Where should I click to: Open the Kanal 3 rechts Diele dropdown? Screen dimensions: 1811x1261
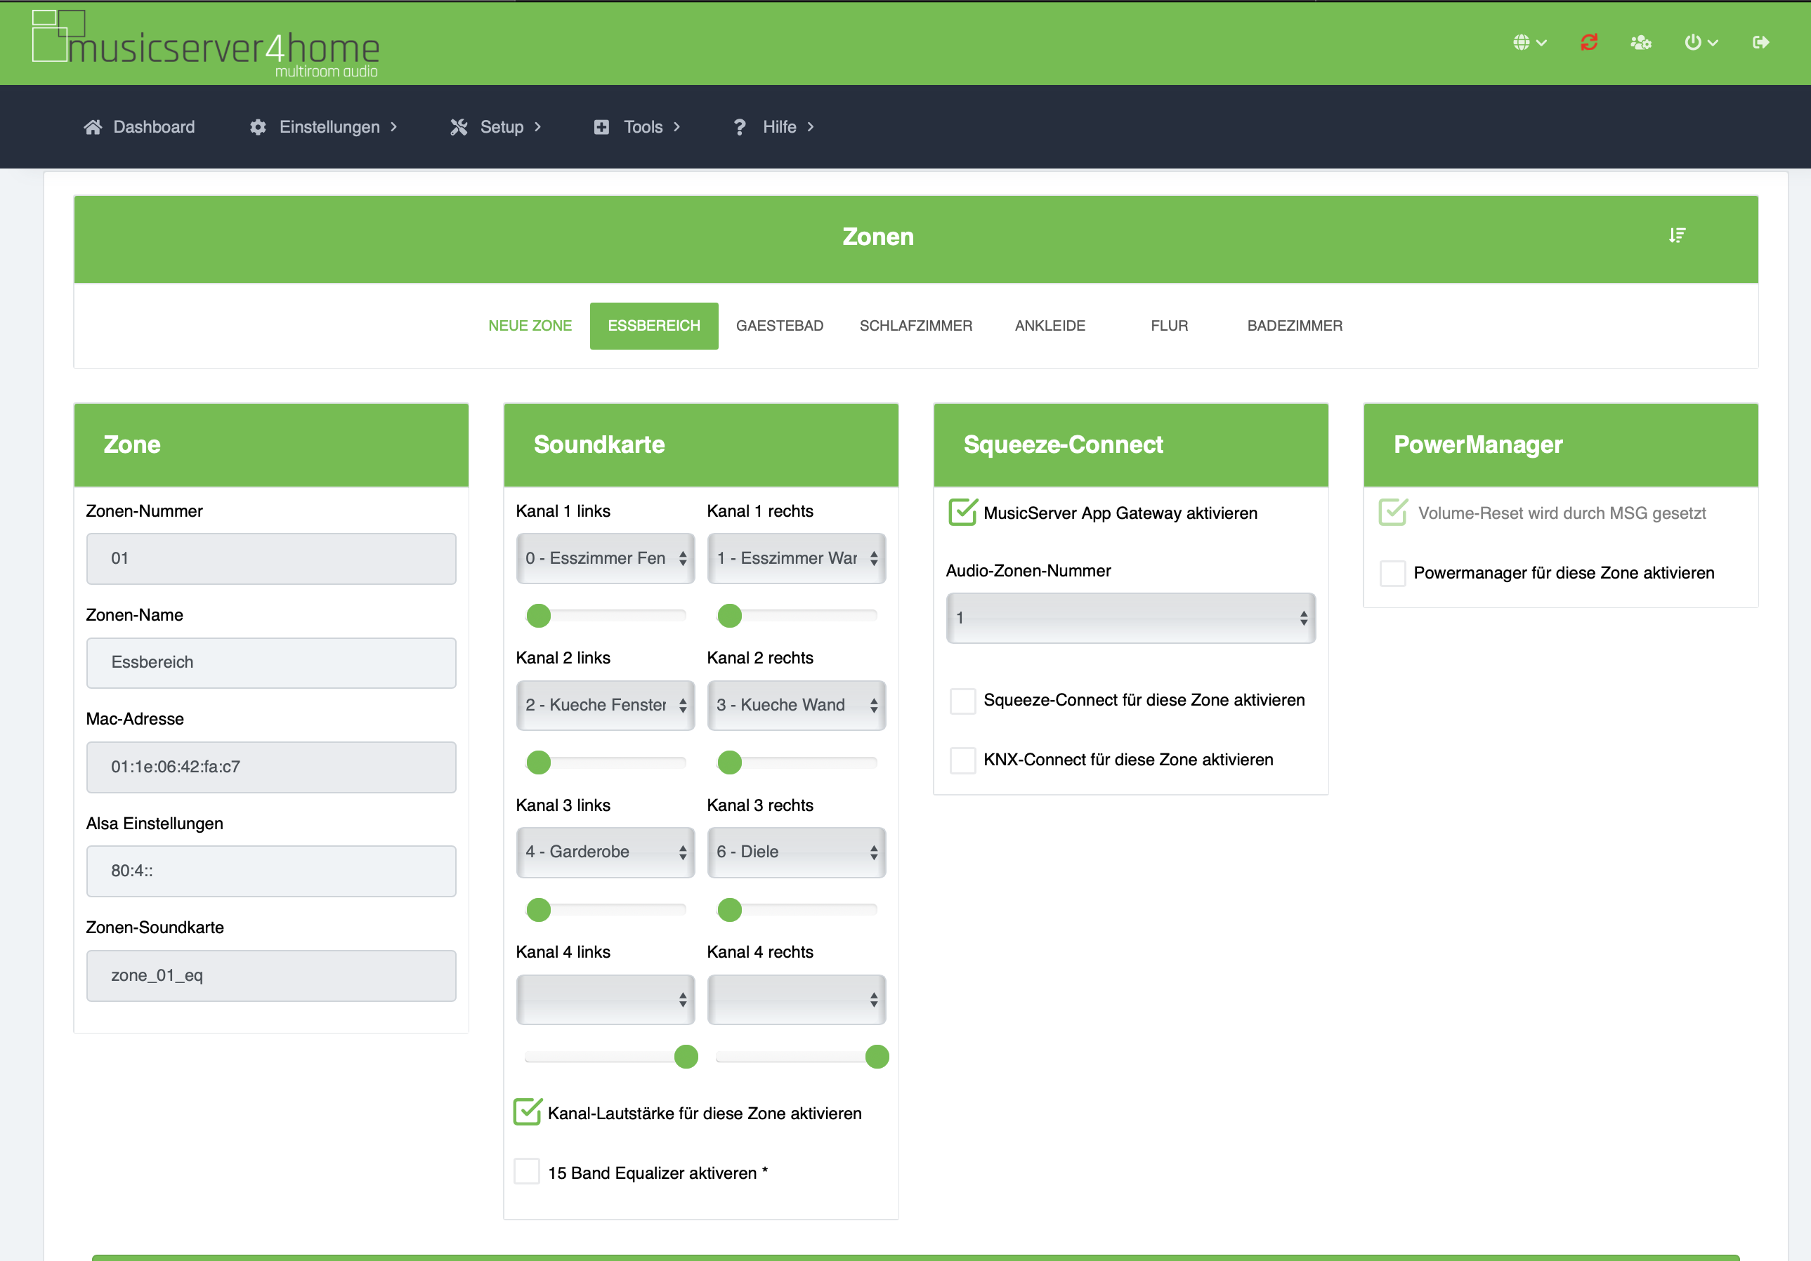(x=796, y=852)
